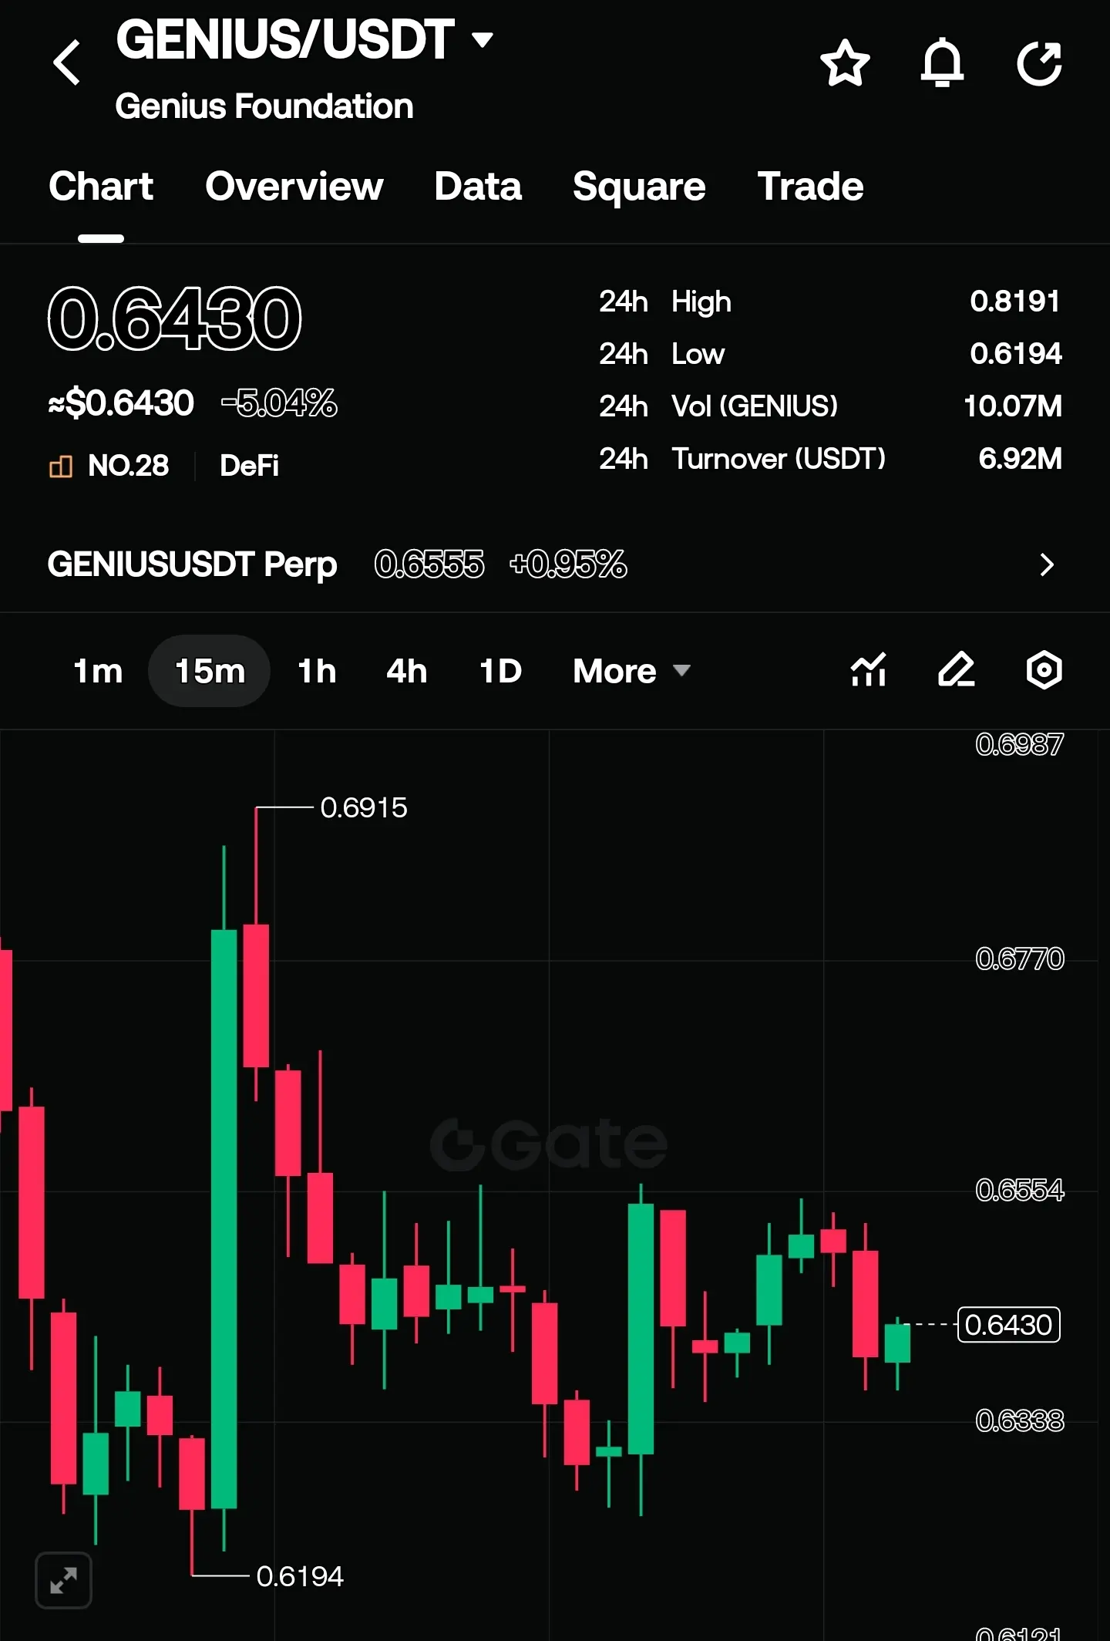
Task: Set a price alert via bell icon
Action: [x=942, y=62]
